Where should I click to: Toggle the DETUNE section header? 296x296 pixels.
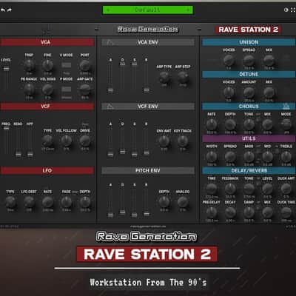249,74
